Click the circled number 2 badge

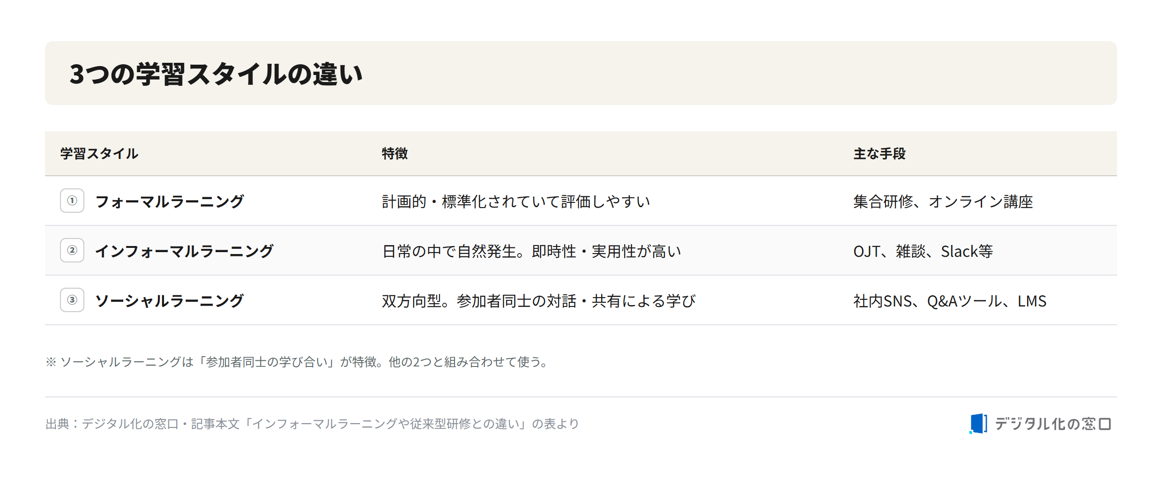tap(72, 250)
